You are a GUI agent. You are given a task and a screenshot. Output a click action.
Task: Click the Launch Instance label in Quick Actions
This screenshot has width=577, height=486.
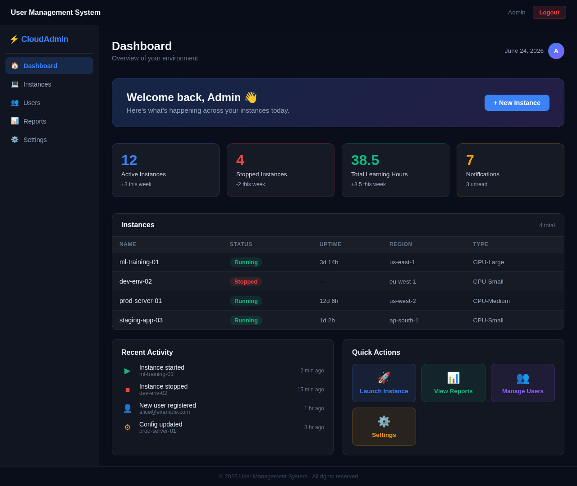[x=384, y=391]
